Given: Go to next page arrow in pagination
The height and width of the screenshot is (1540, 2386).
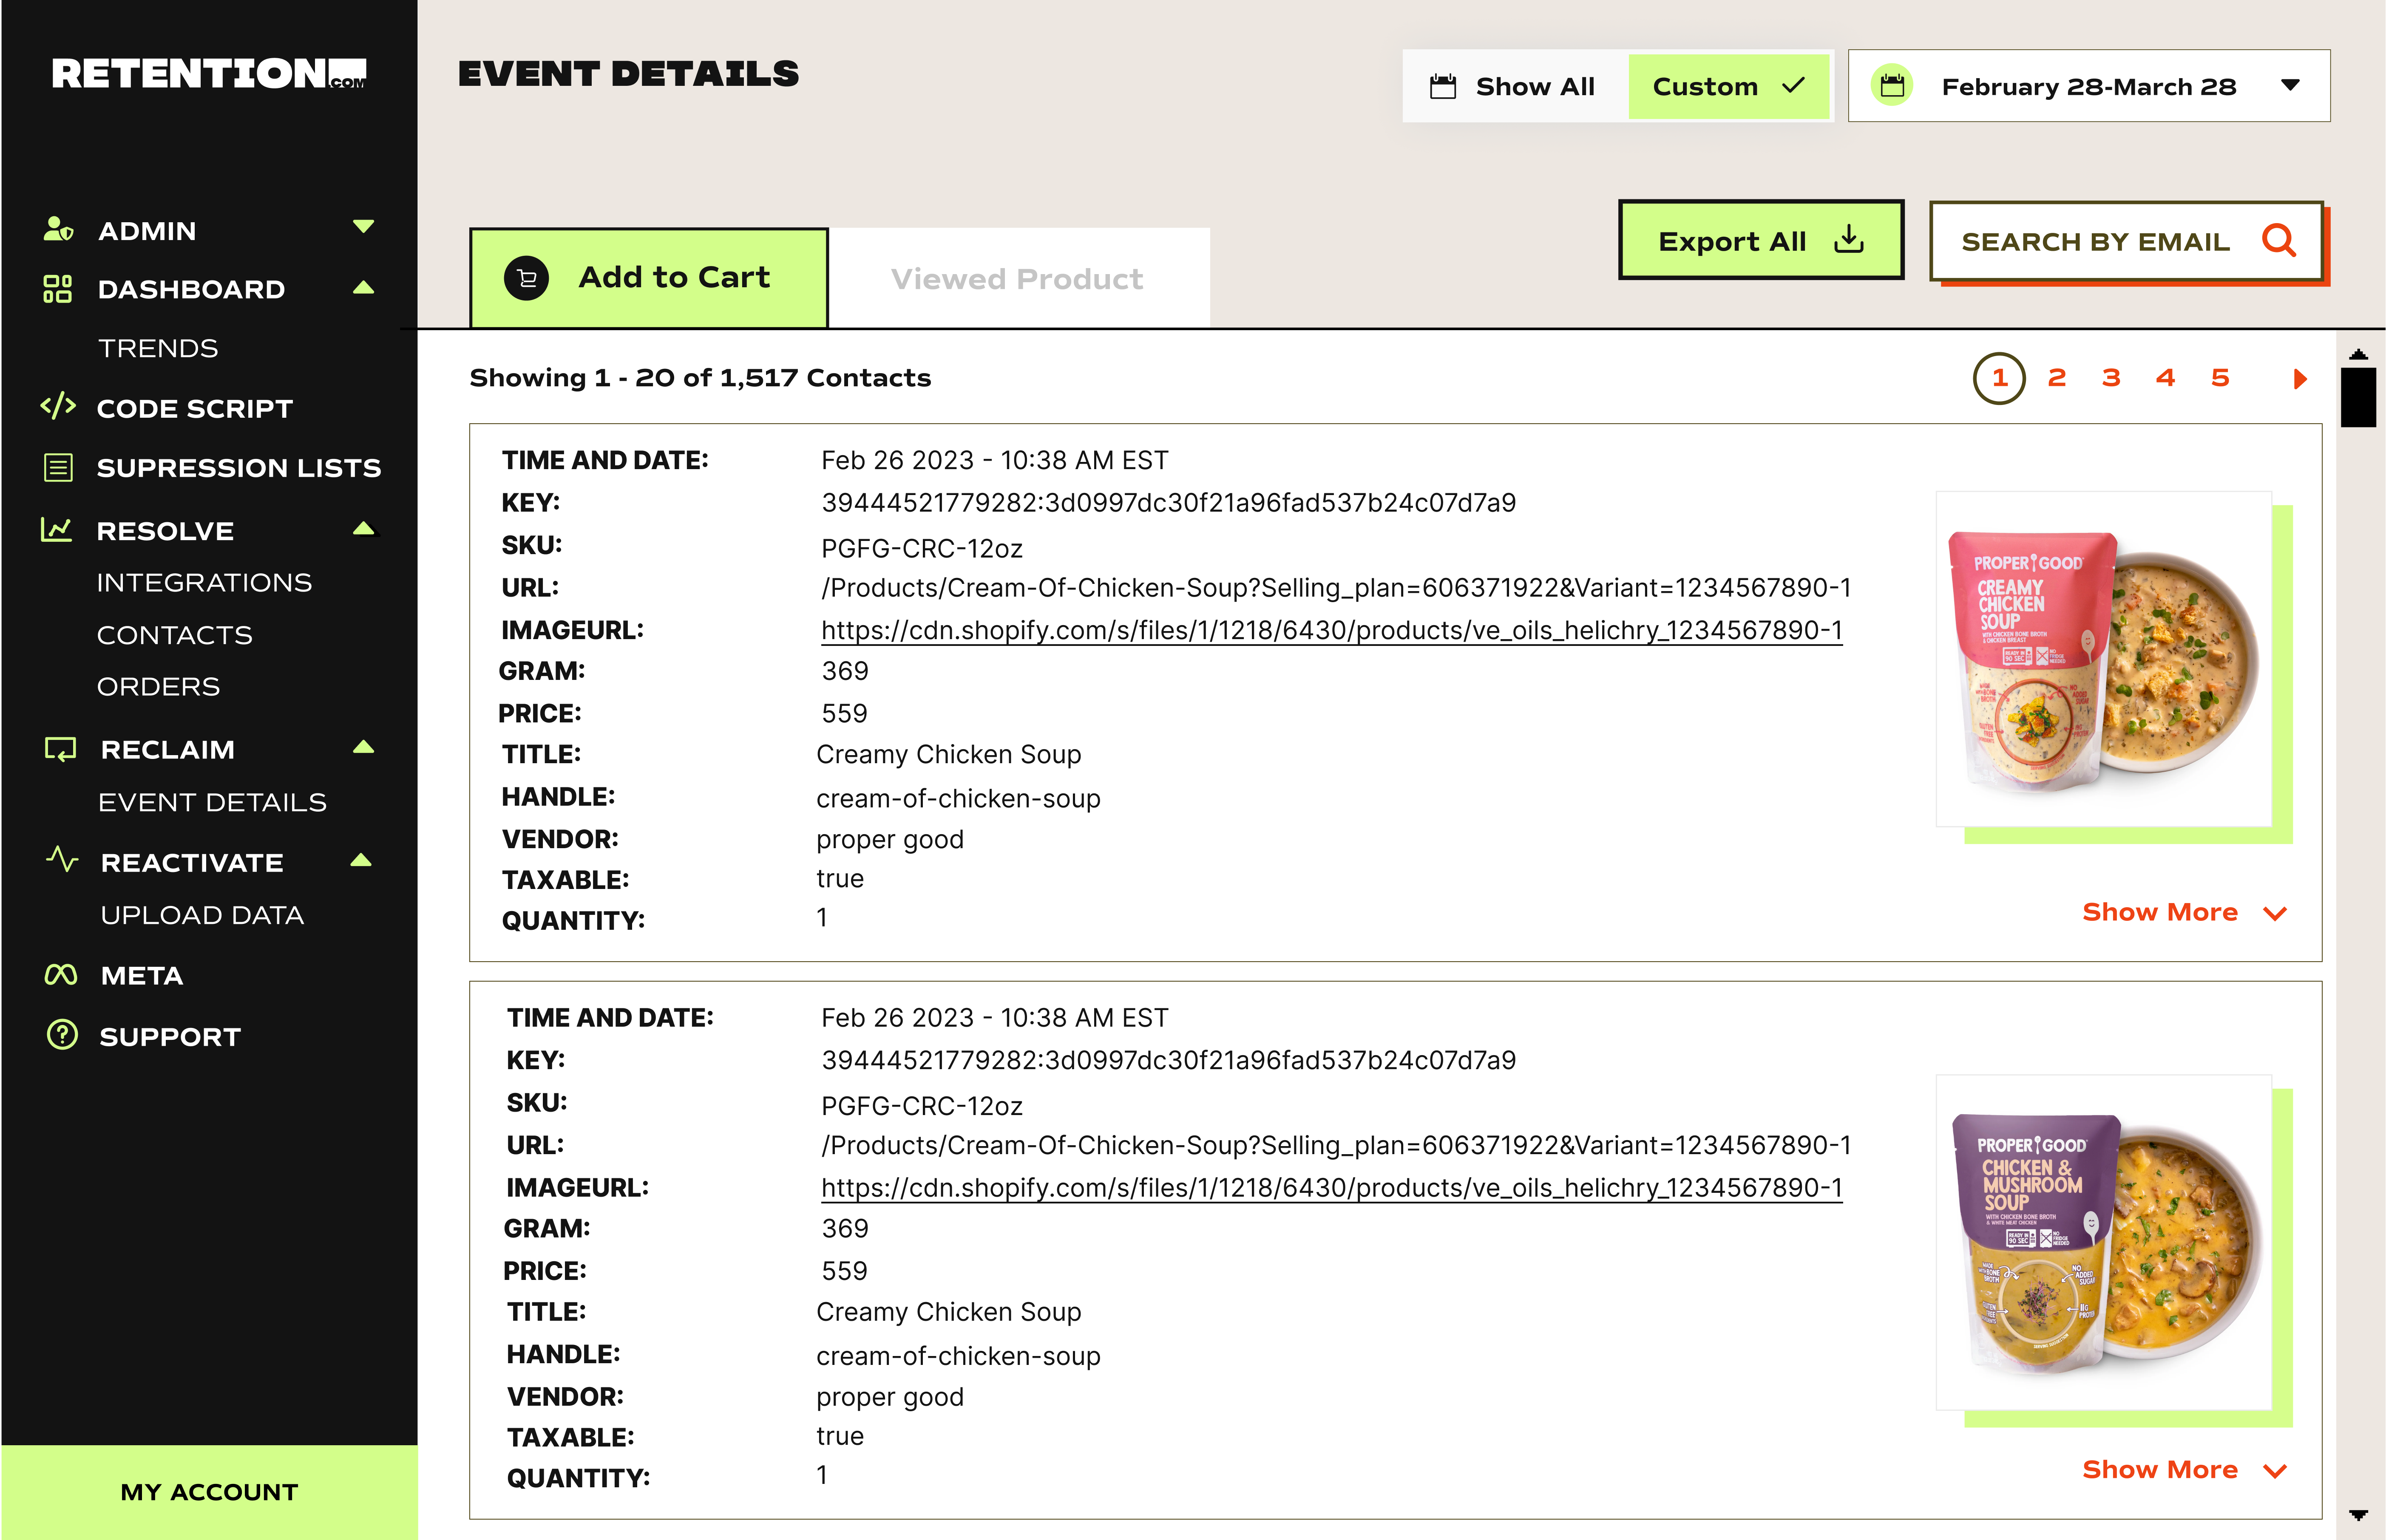Looking at the screenshot, I should (x=2300, y=379).
